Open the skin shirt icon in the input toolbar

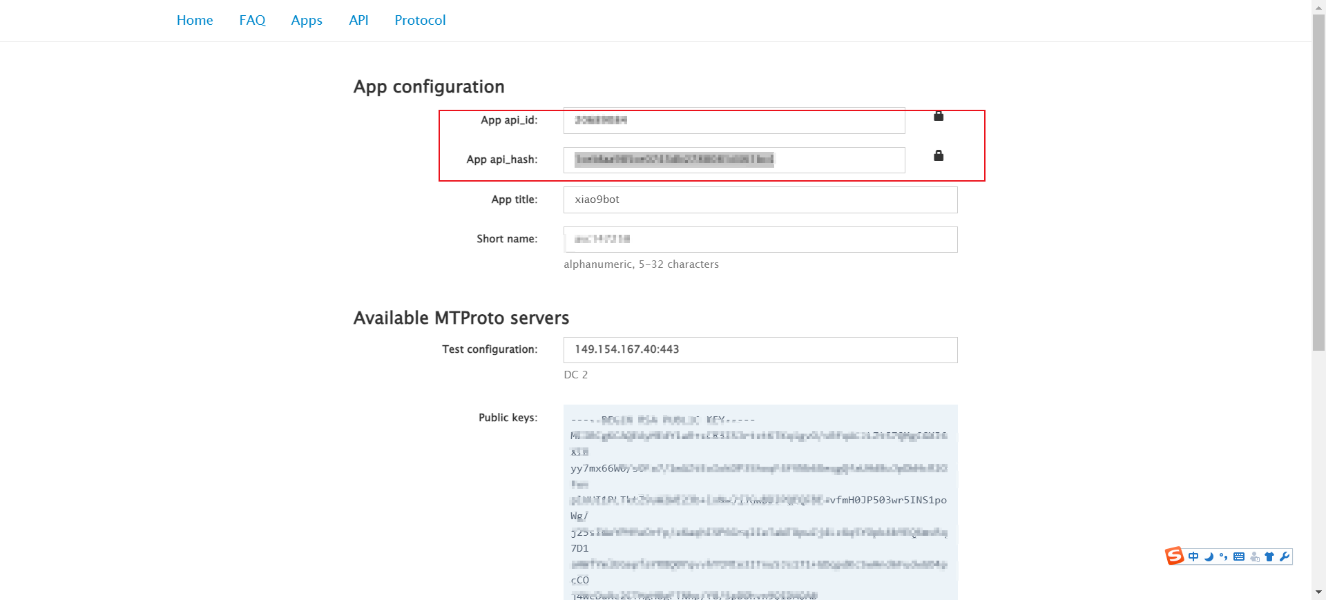(1269, 557)
